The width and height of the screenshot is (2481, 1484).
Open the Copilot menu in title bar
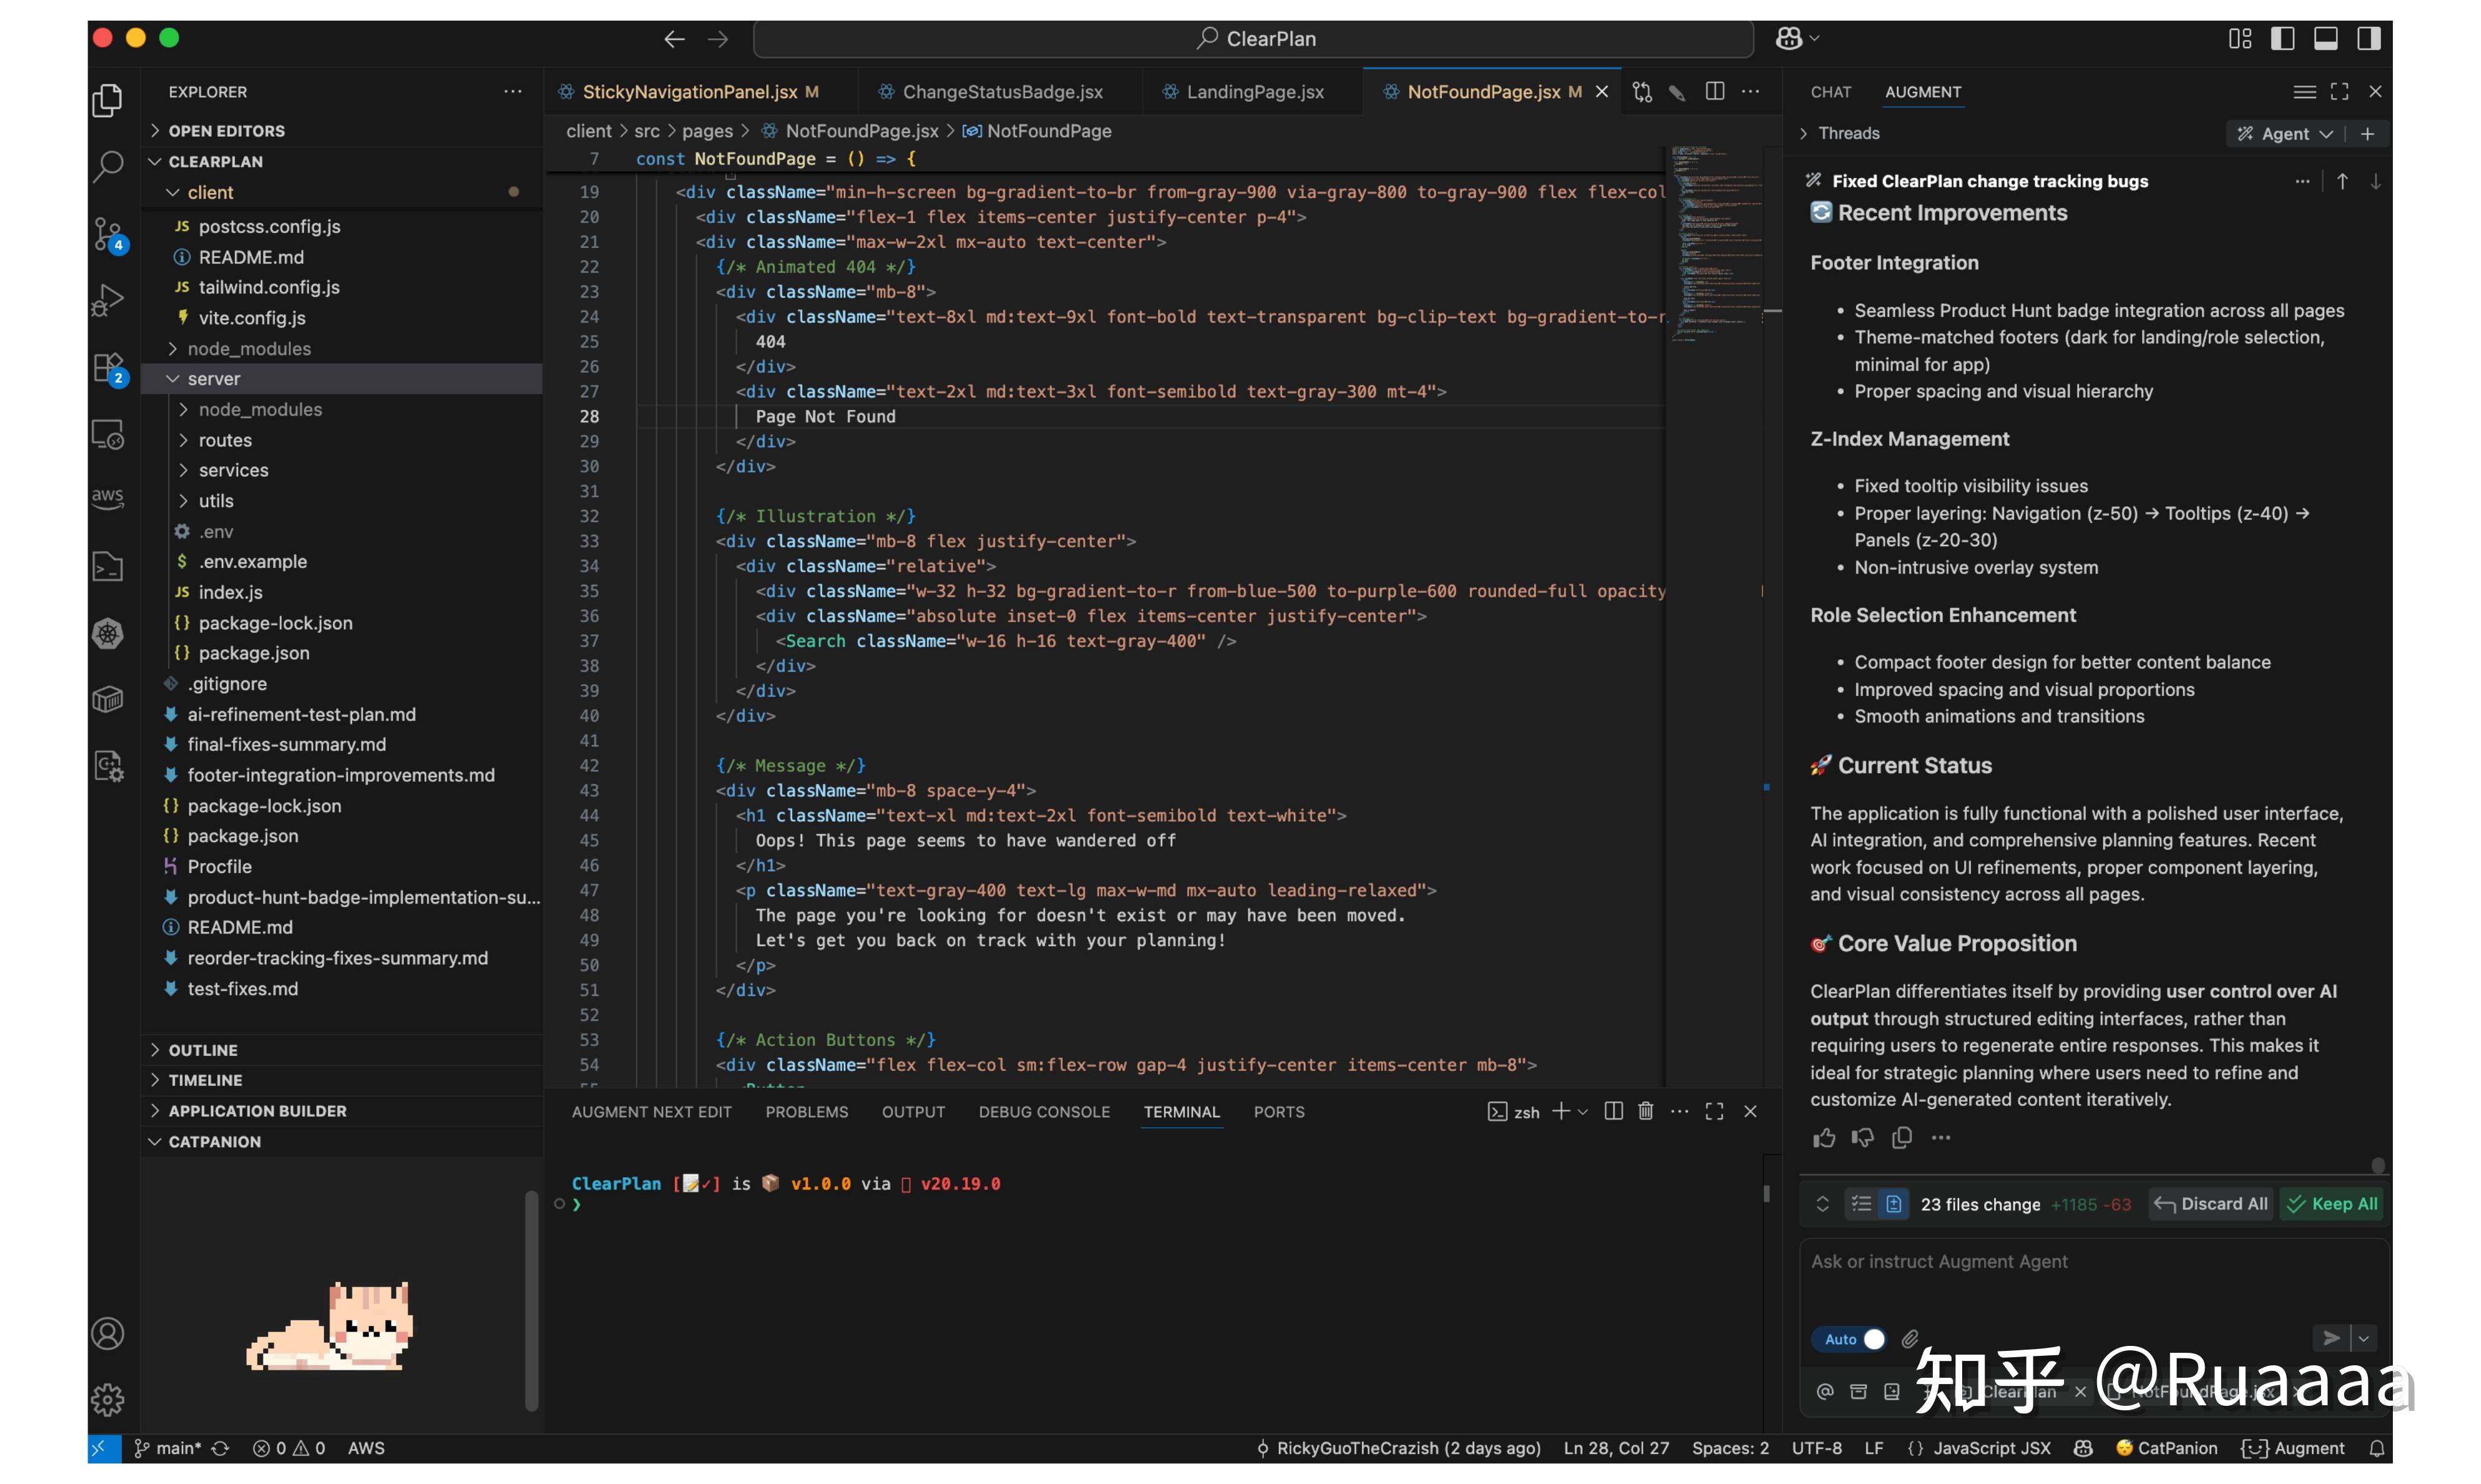(1797, 39)
